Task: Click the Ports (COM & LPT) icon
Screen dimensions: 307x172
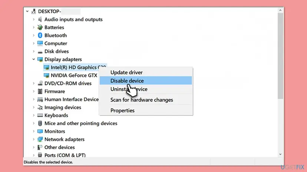Action: pyautogui.click(x=40, y=155)
